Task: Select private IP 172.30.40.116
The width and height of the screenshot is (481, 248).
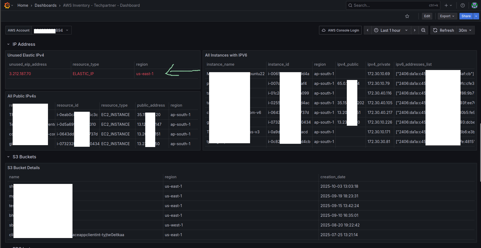Action: click(x=380, y=93)
